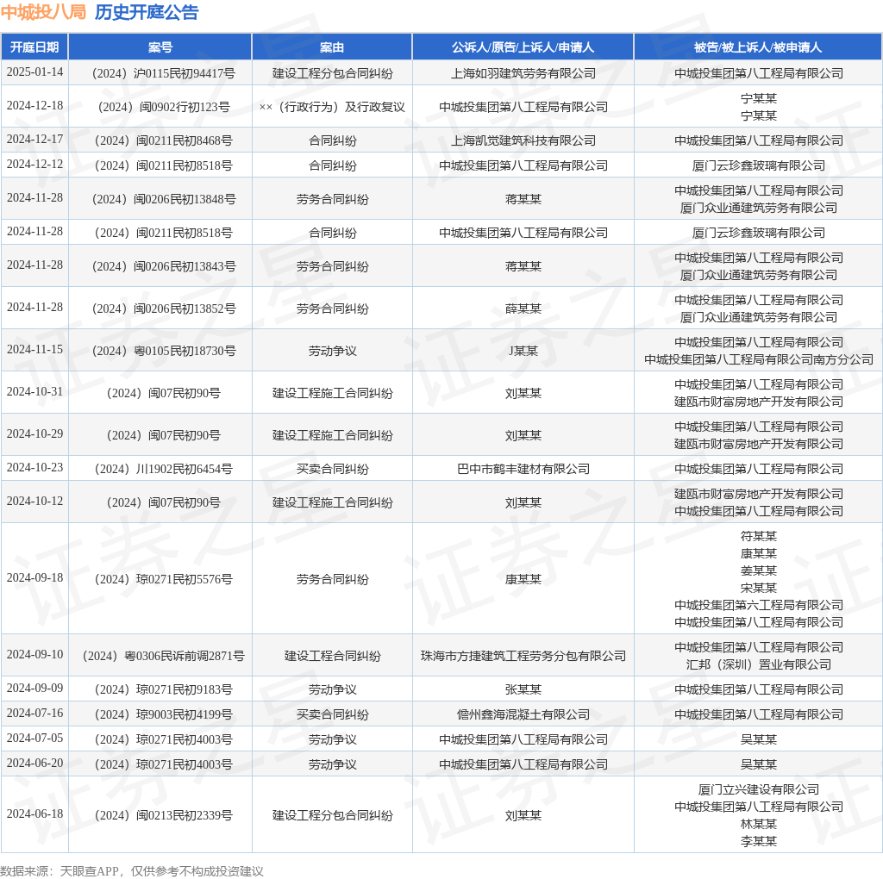Select date cell 2024-11-15
Image resolution: width=883 pixels, height=879 pixels.
coord(34,350)
